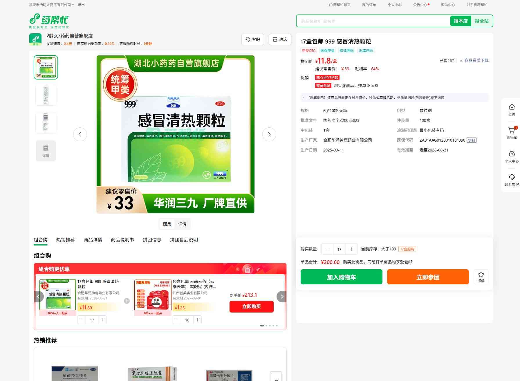This screenshot has height=381, width=520.
Task: Switch image viewer to 图集 toggle
Action: pos(167,224)
